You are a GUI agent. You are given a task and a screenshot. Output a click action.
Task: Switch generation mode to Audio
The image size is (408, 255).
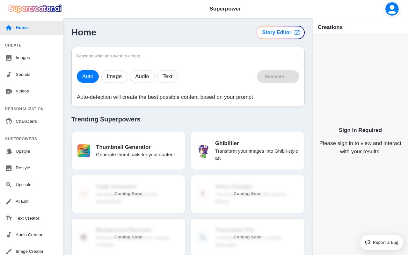(142, 76)
